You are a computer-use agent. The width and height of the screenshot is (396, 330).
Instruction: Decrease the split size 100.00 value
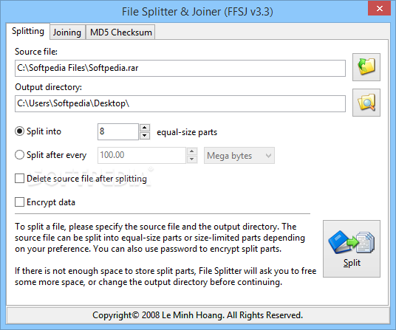(192, 159)
